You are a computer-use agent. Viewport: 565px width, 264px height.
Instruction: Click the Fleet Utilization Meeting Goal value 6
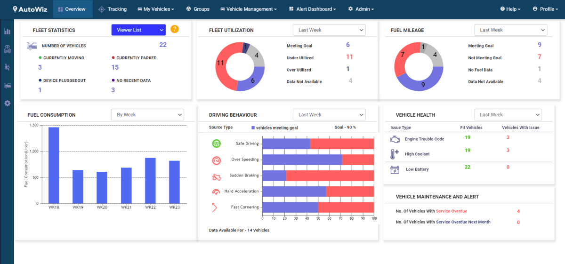348,45
